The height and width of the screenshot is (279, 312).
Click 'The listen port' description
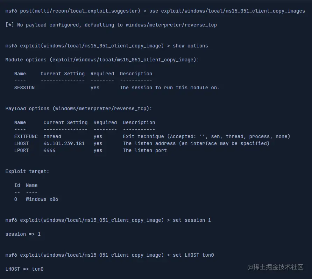(x=145, y=150)
